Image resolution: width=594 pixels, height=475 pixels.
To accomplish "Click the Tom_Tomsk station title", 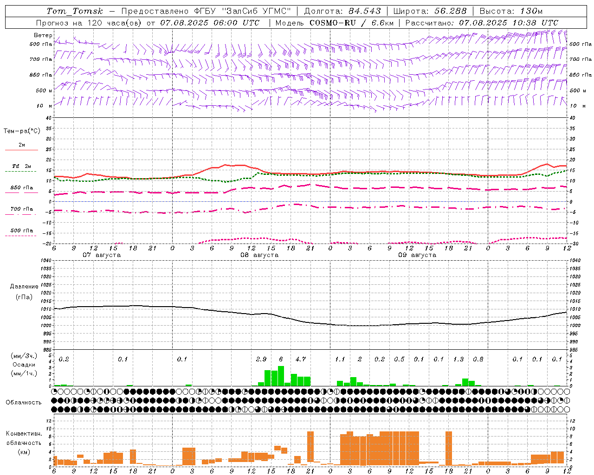I will [x=75, y=11].
